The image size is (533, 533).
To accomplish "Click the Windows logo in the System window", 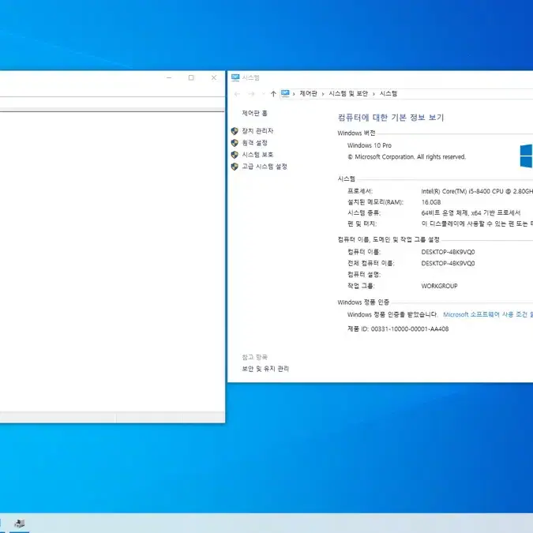I will point(526,156).
